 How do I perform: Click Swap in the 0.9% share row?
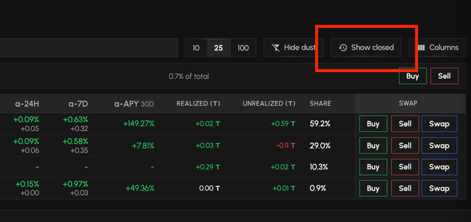pyautogui.click(x=439, y=188)
